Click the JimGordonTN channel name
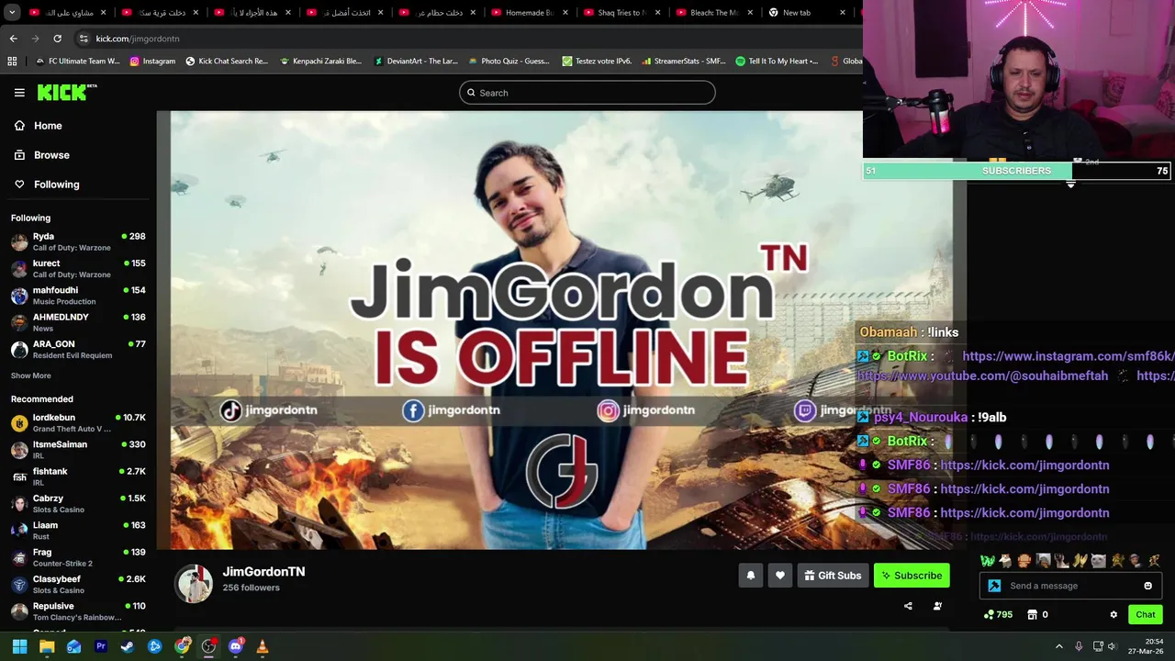 click(263, 572)
